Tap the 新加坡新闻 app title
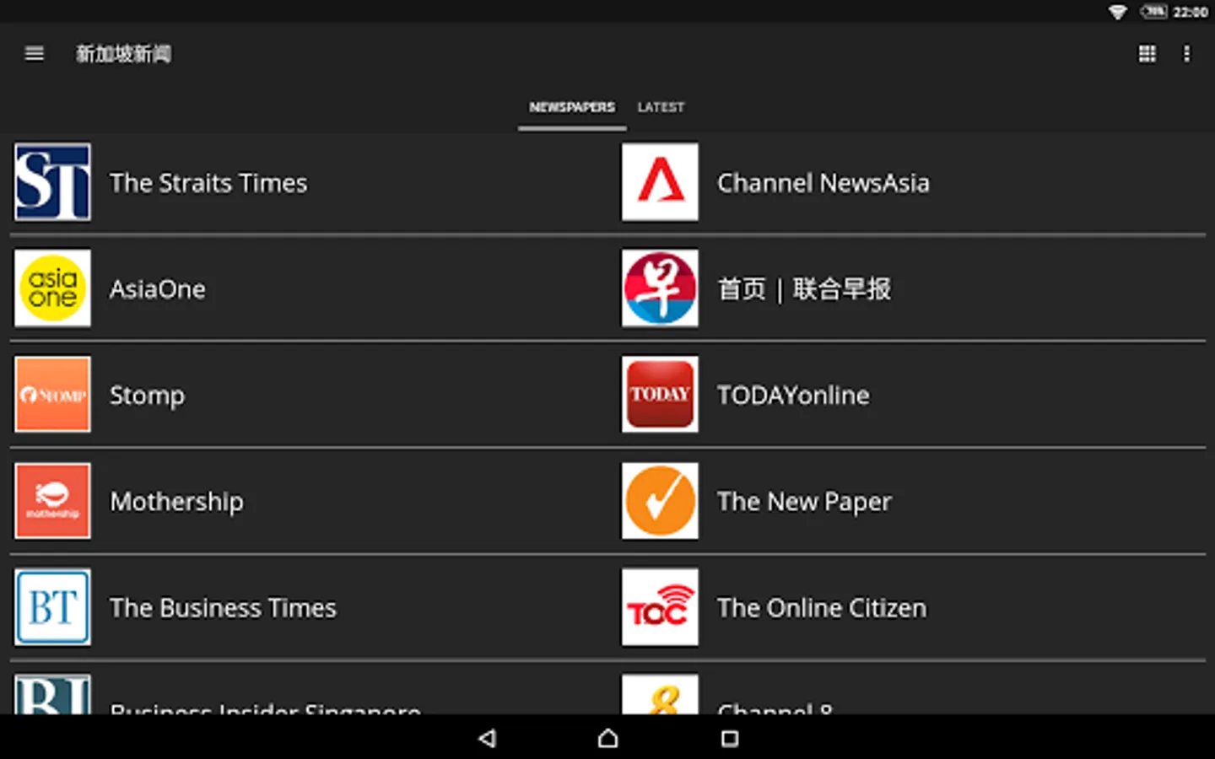The image size is (1215, 759). point(123,54)
